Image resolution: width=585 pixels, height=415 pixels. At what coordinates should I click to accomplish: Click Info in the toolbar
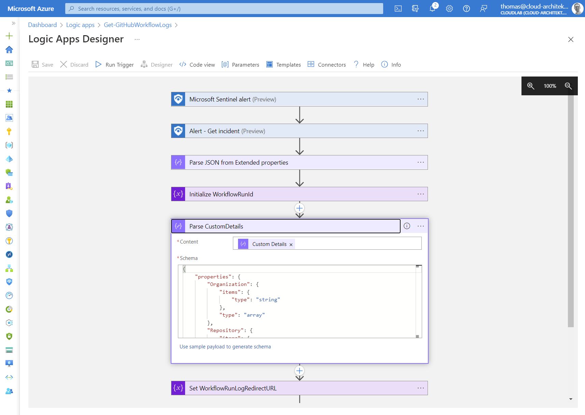pos(391,65)
